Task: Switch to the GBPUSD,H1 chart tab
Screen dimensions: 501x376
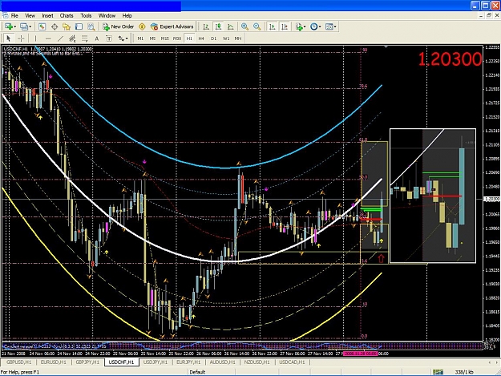Action: 19,362
